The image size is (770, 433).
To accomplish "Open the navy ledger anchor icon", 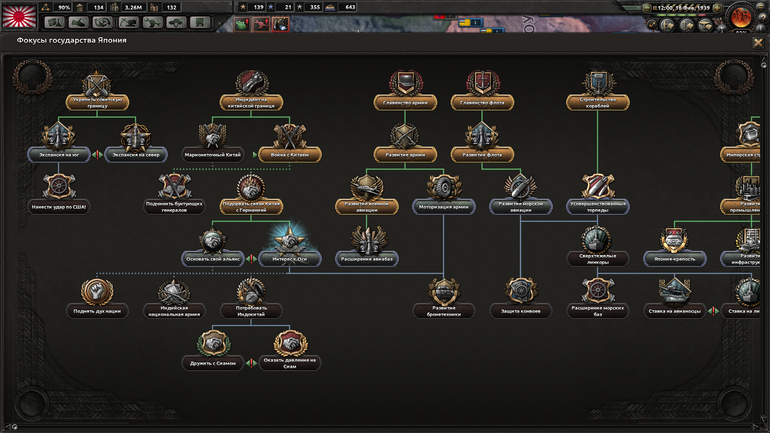I will pos(686,26).
